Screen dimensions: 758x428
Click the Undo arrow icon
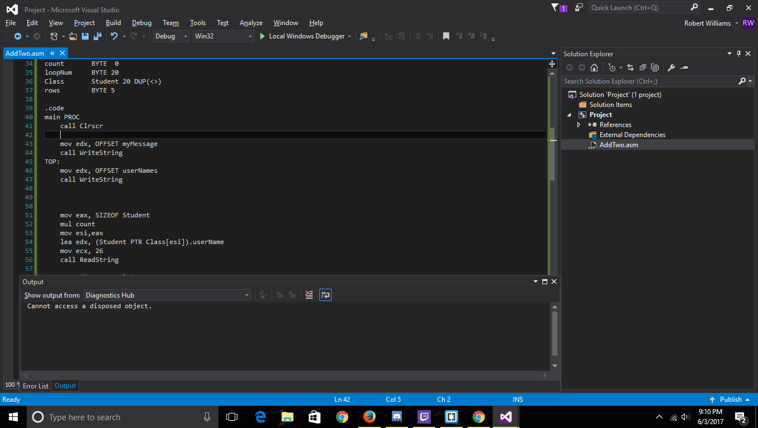click(x=114, y=36)
